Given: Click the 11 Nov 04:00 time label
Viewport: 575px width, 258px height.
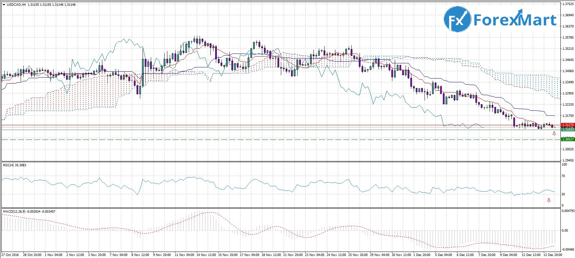Looking at the screenshot, I should (x=185, y=255).
